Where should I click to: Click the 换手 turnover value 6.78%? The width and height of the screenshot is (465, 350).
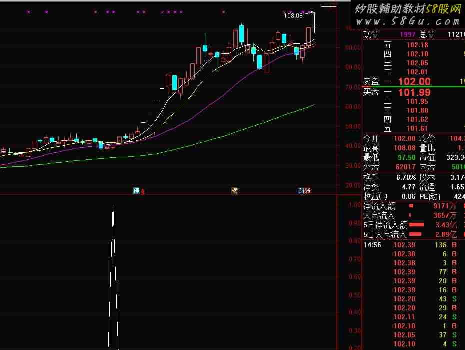pyautogui.click(x=406, y=178)
